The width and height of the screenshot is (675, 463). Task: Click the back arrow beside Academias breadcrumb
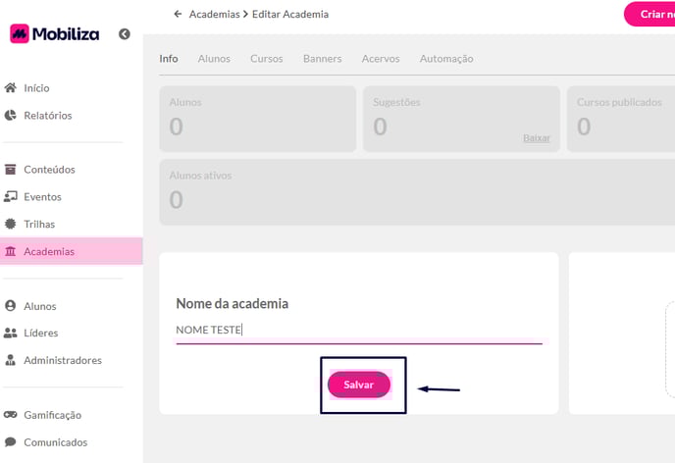point(178,14)
